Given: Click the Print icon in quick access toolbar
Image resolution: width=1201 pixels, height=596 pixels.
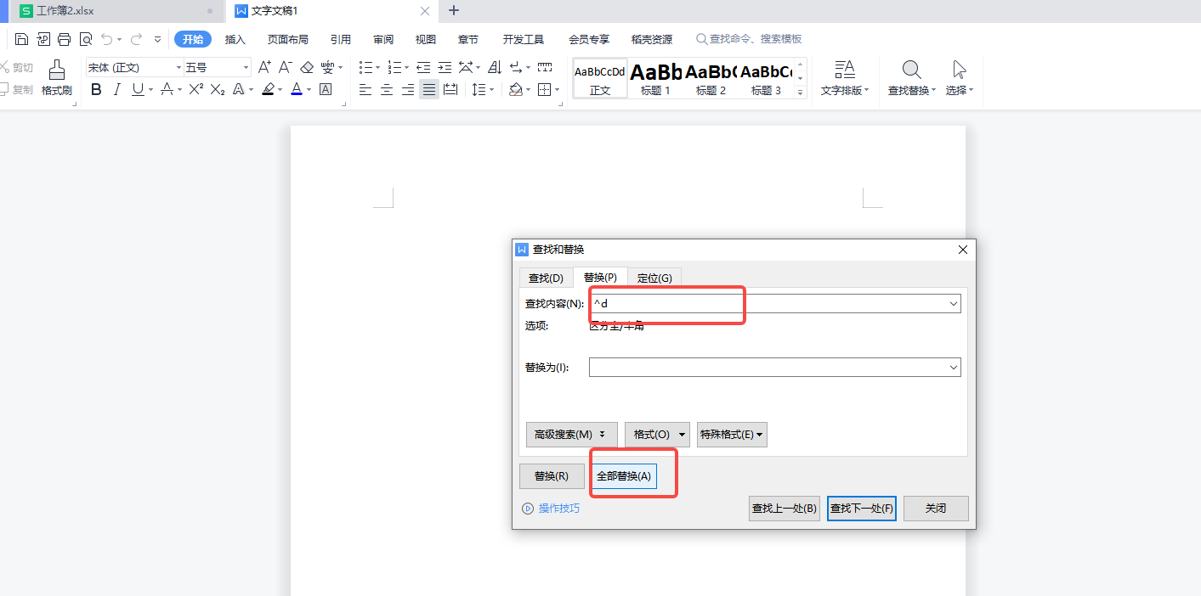Looking at the screenshot, I should (x=64, y=39).
